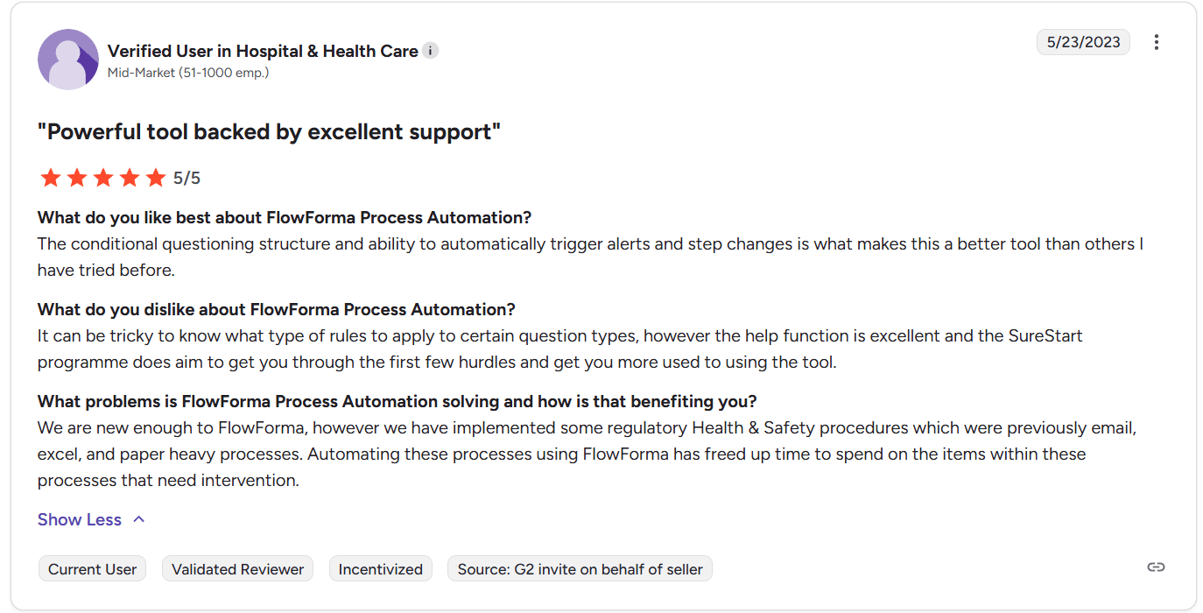Click the fifth rating star
Image resolution: width=1203 pixels, height=613 pixels.
pos(156,179)
